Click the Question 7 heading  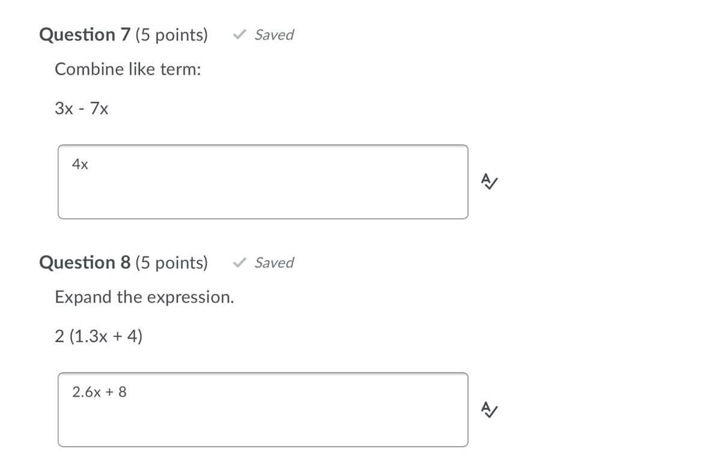(85, 35)
